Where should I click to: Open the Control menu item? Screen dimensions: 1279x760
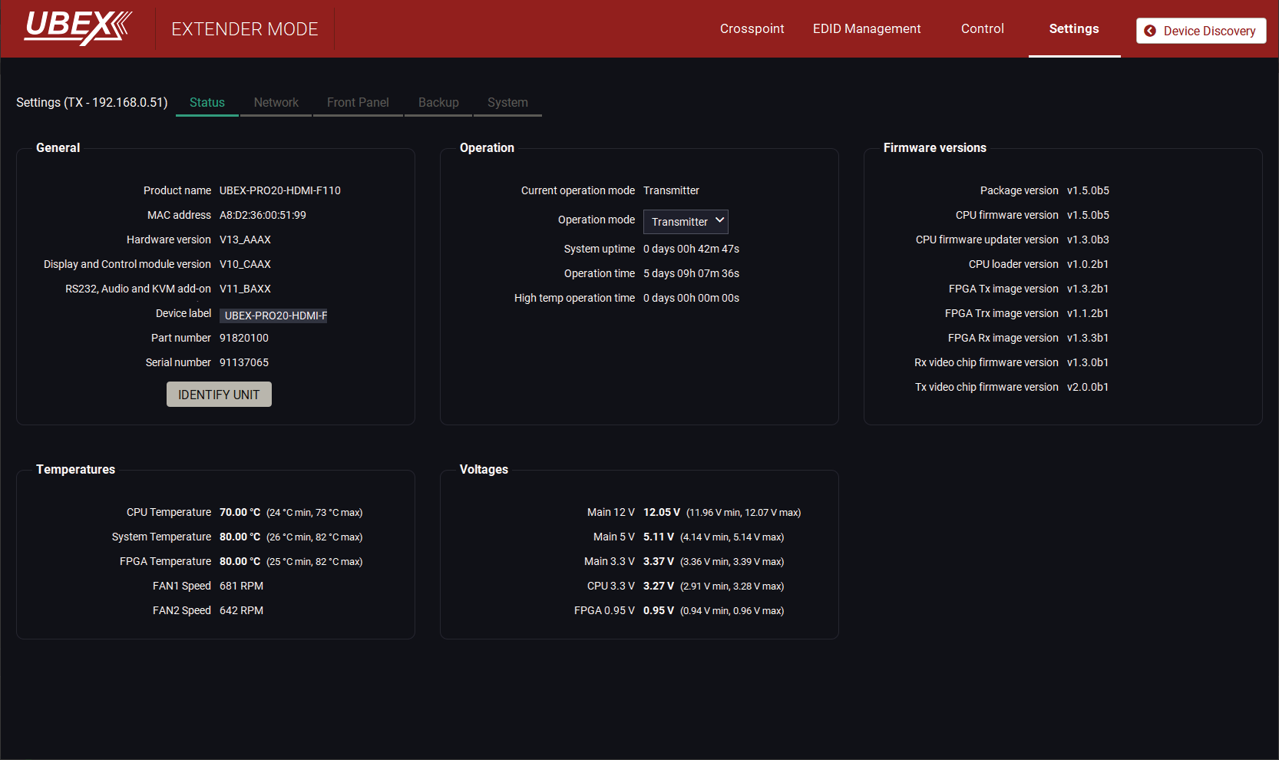982,28
